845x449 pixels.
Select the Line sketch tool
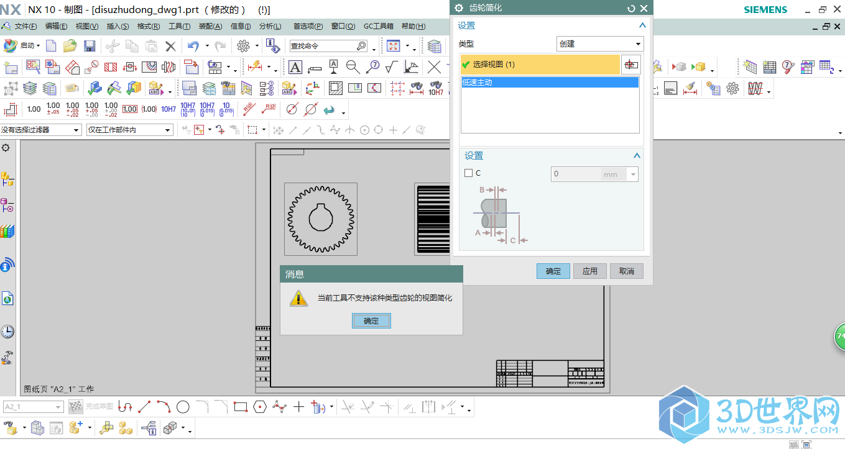[x=144, y=407]
